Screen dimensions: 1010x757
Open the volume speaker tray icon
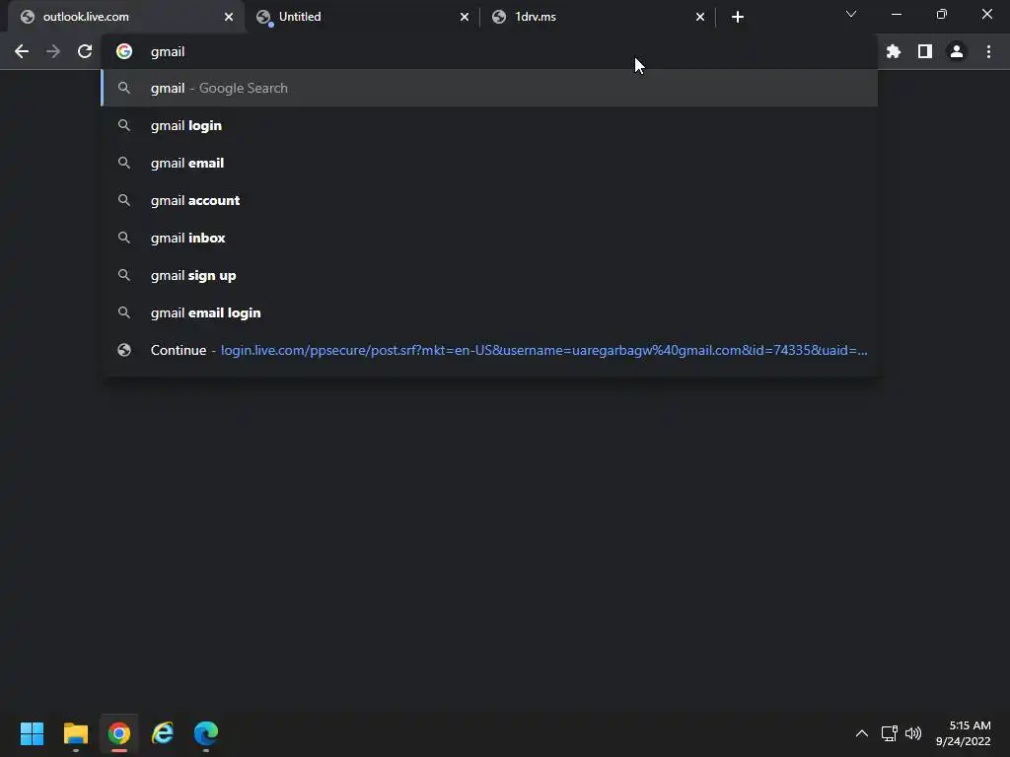[x=913, y=733]
